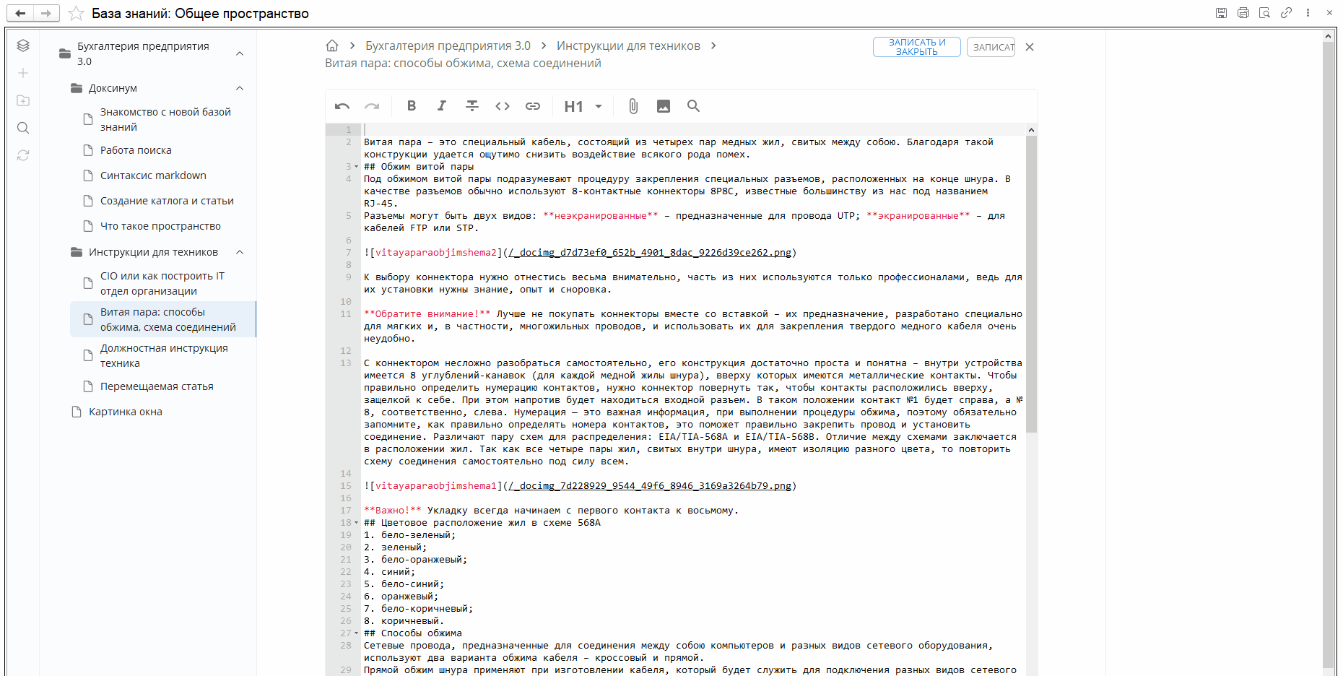Open the H1 heading level dropdown
The width and height of the screenshot is (1343, 676).
point(583,106)
